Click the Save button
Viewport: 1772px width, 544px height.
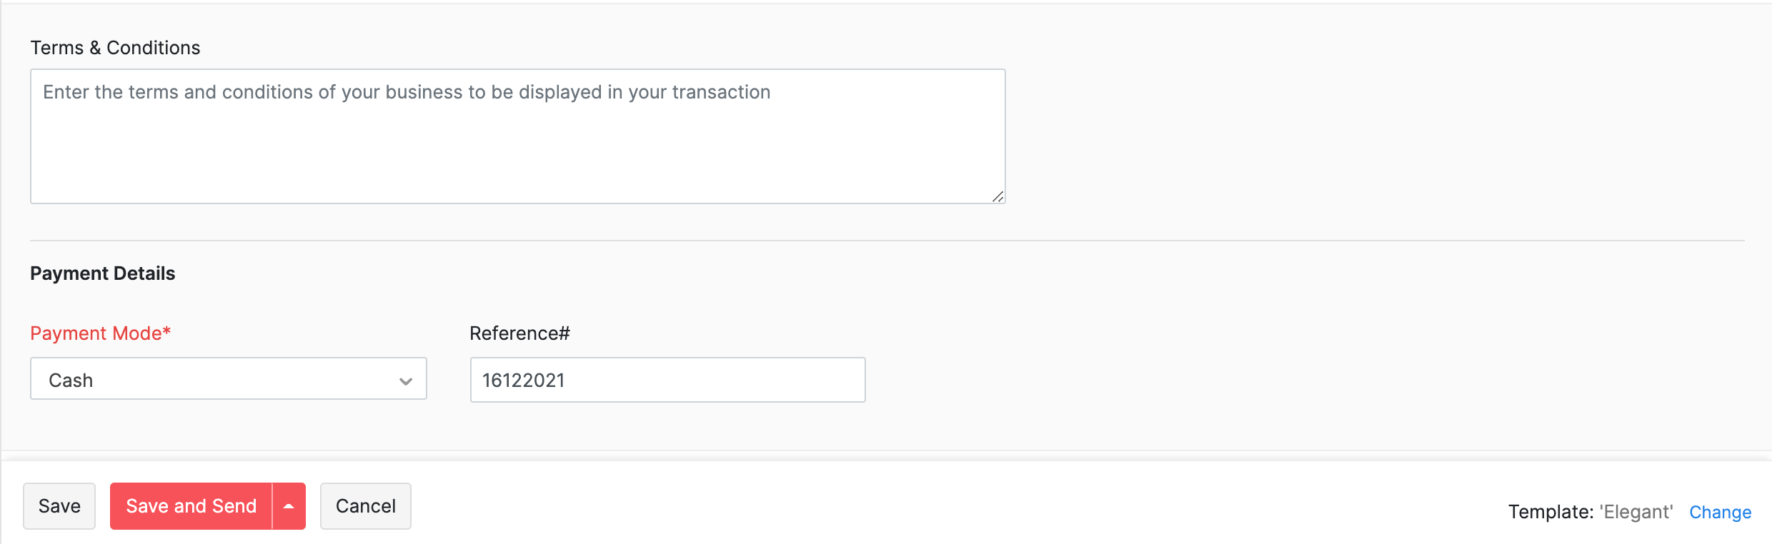(59, 505)
